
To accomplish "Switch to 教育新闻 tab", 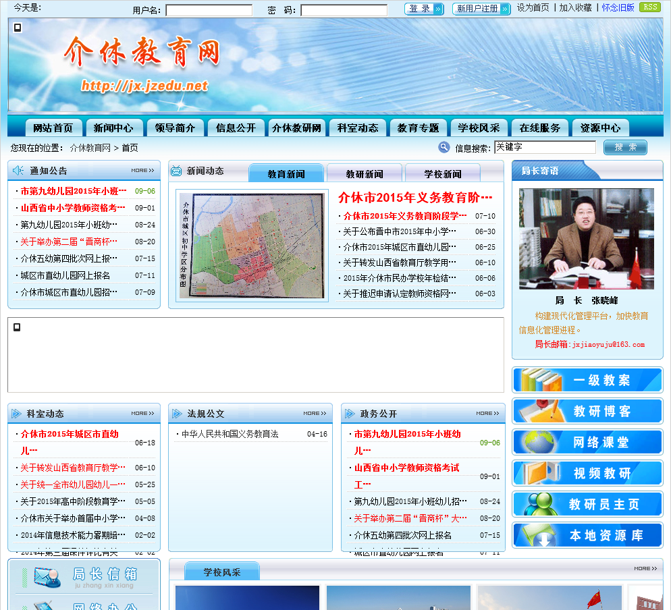I will pos(286,173).
